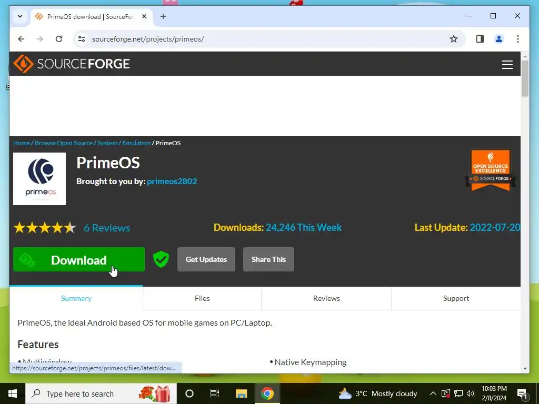
Task: Click the taskbar search box
Action: tap(101, 393)
